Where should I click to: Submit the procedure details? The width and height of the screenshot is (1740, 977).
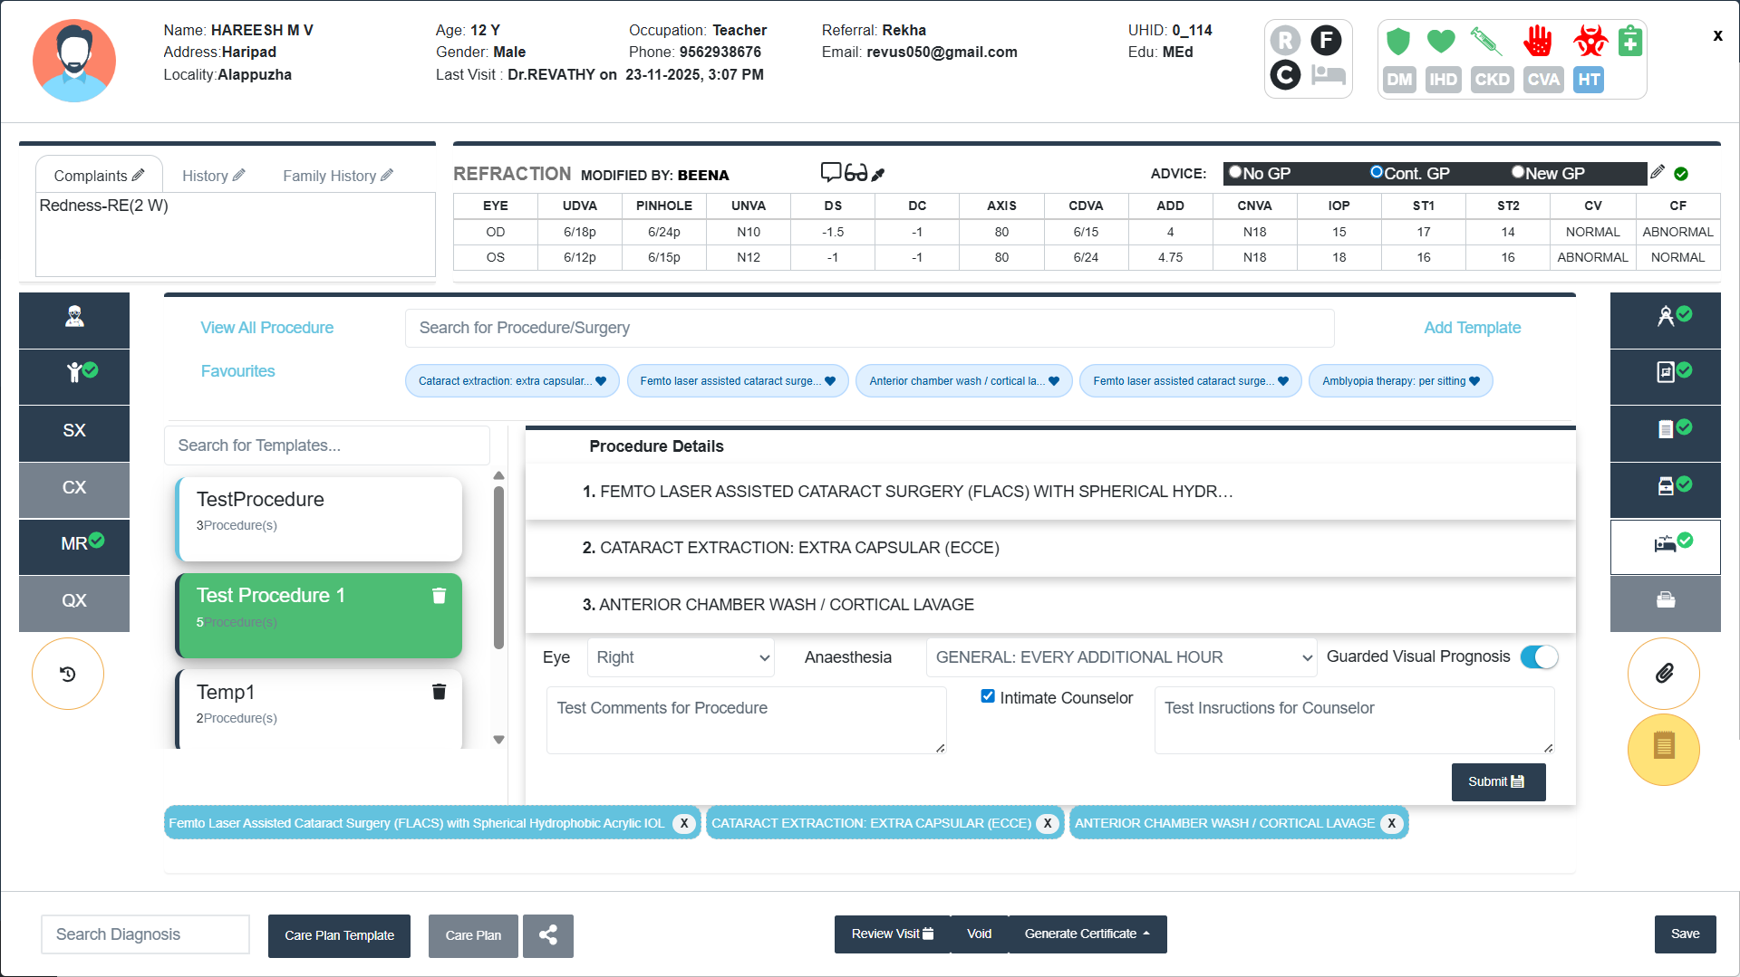click(x=1497, y=782)
